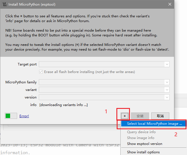187x155 pixels.
Task: Click the downloading variants info text
Action: point(64,105)
